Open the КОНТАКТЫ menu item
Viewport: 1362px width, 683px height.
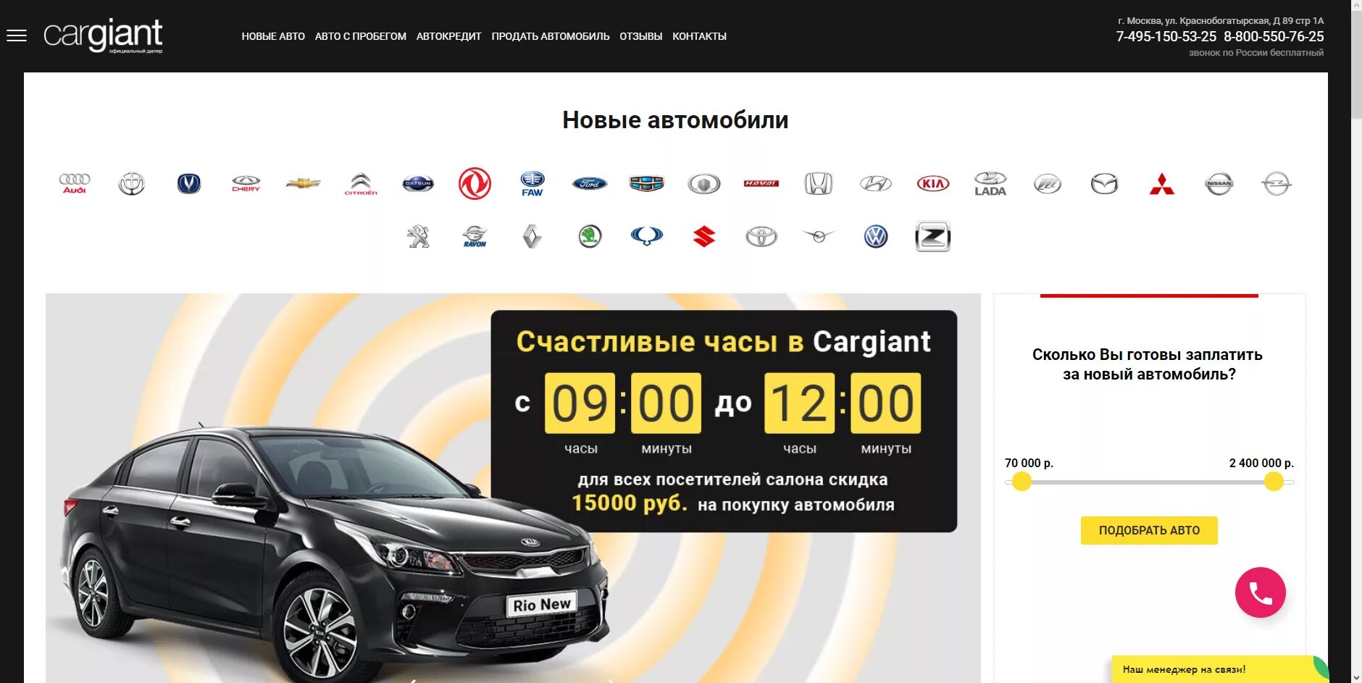(700, 36)
